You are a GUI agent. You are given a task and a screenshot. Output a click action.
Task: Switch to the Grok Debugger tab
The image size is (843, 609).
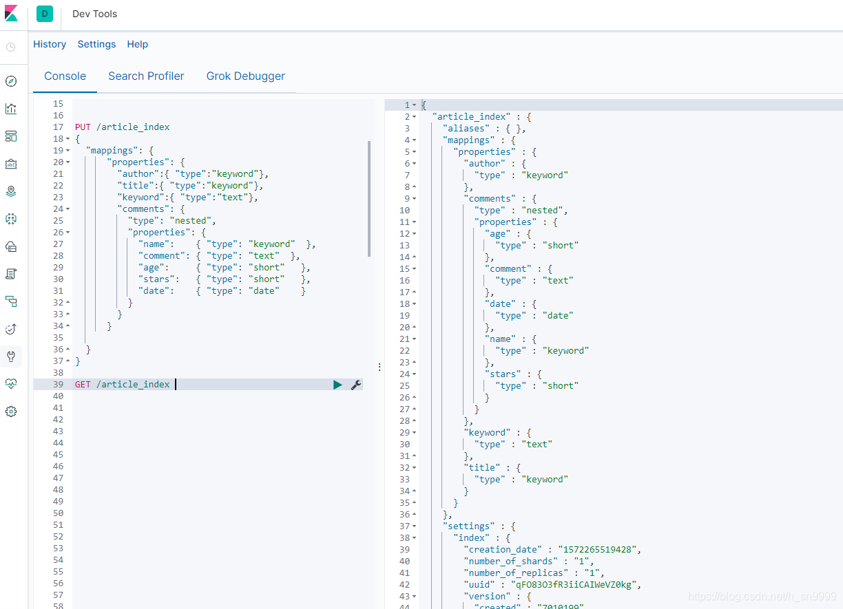point(245,76)
